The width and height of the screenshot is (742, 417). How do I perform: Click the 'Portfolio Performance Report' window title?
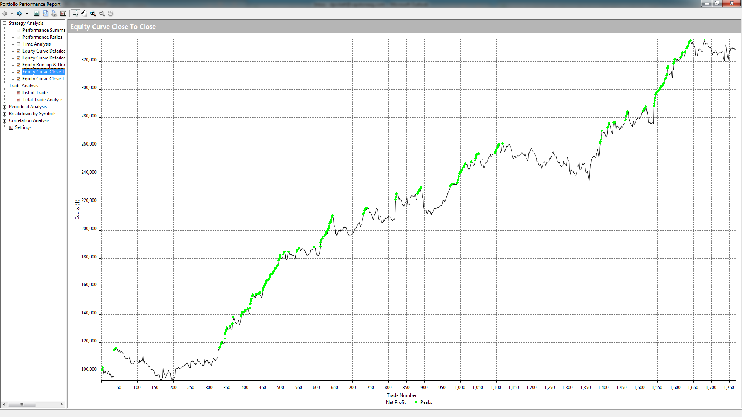(x=31, y=4)
